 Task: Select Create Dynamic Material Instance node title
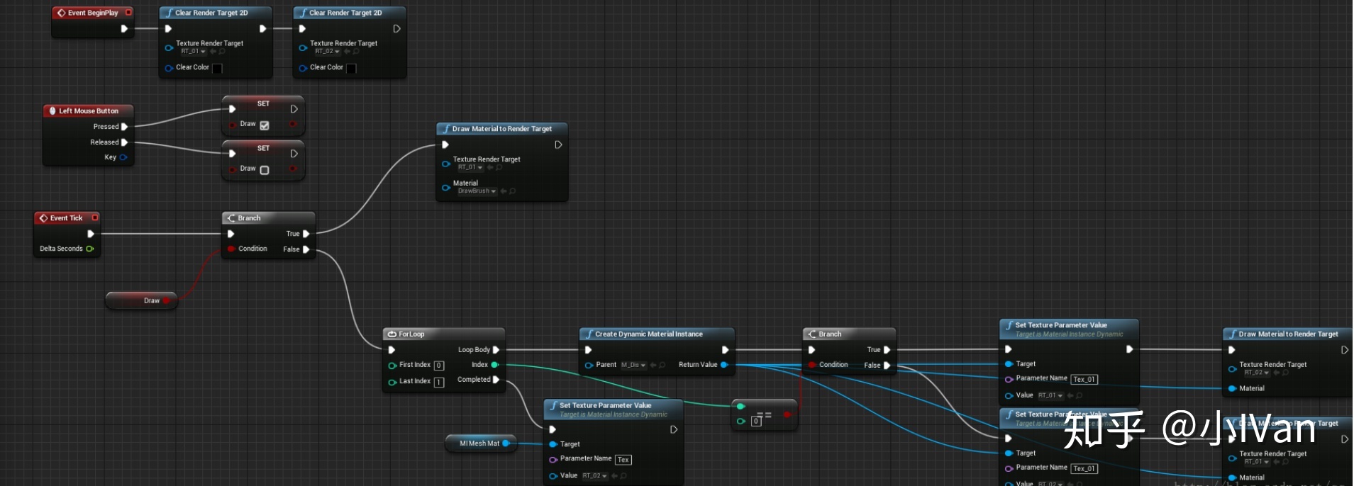648,334
